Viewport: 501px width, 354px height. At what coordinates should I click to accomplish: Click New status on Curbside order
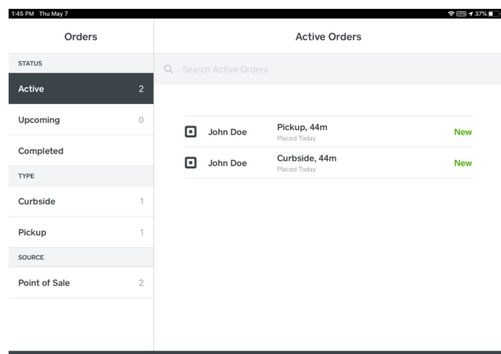click(x=463, y=163)
